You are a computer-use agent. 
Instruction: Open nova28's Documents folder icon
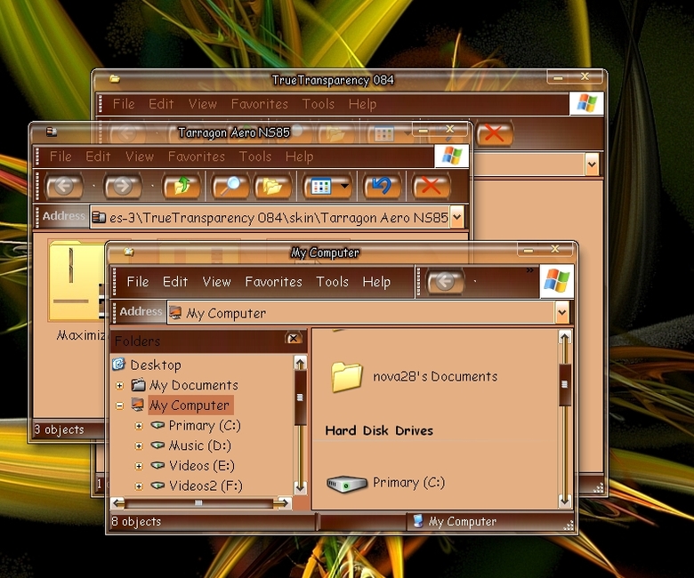347,377
